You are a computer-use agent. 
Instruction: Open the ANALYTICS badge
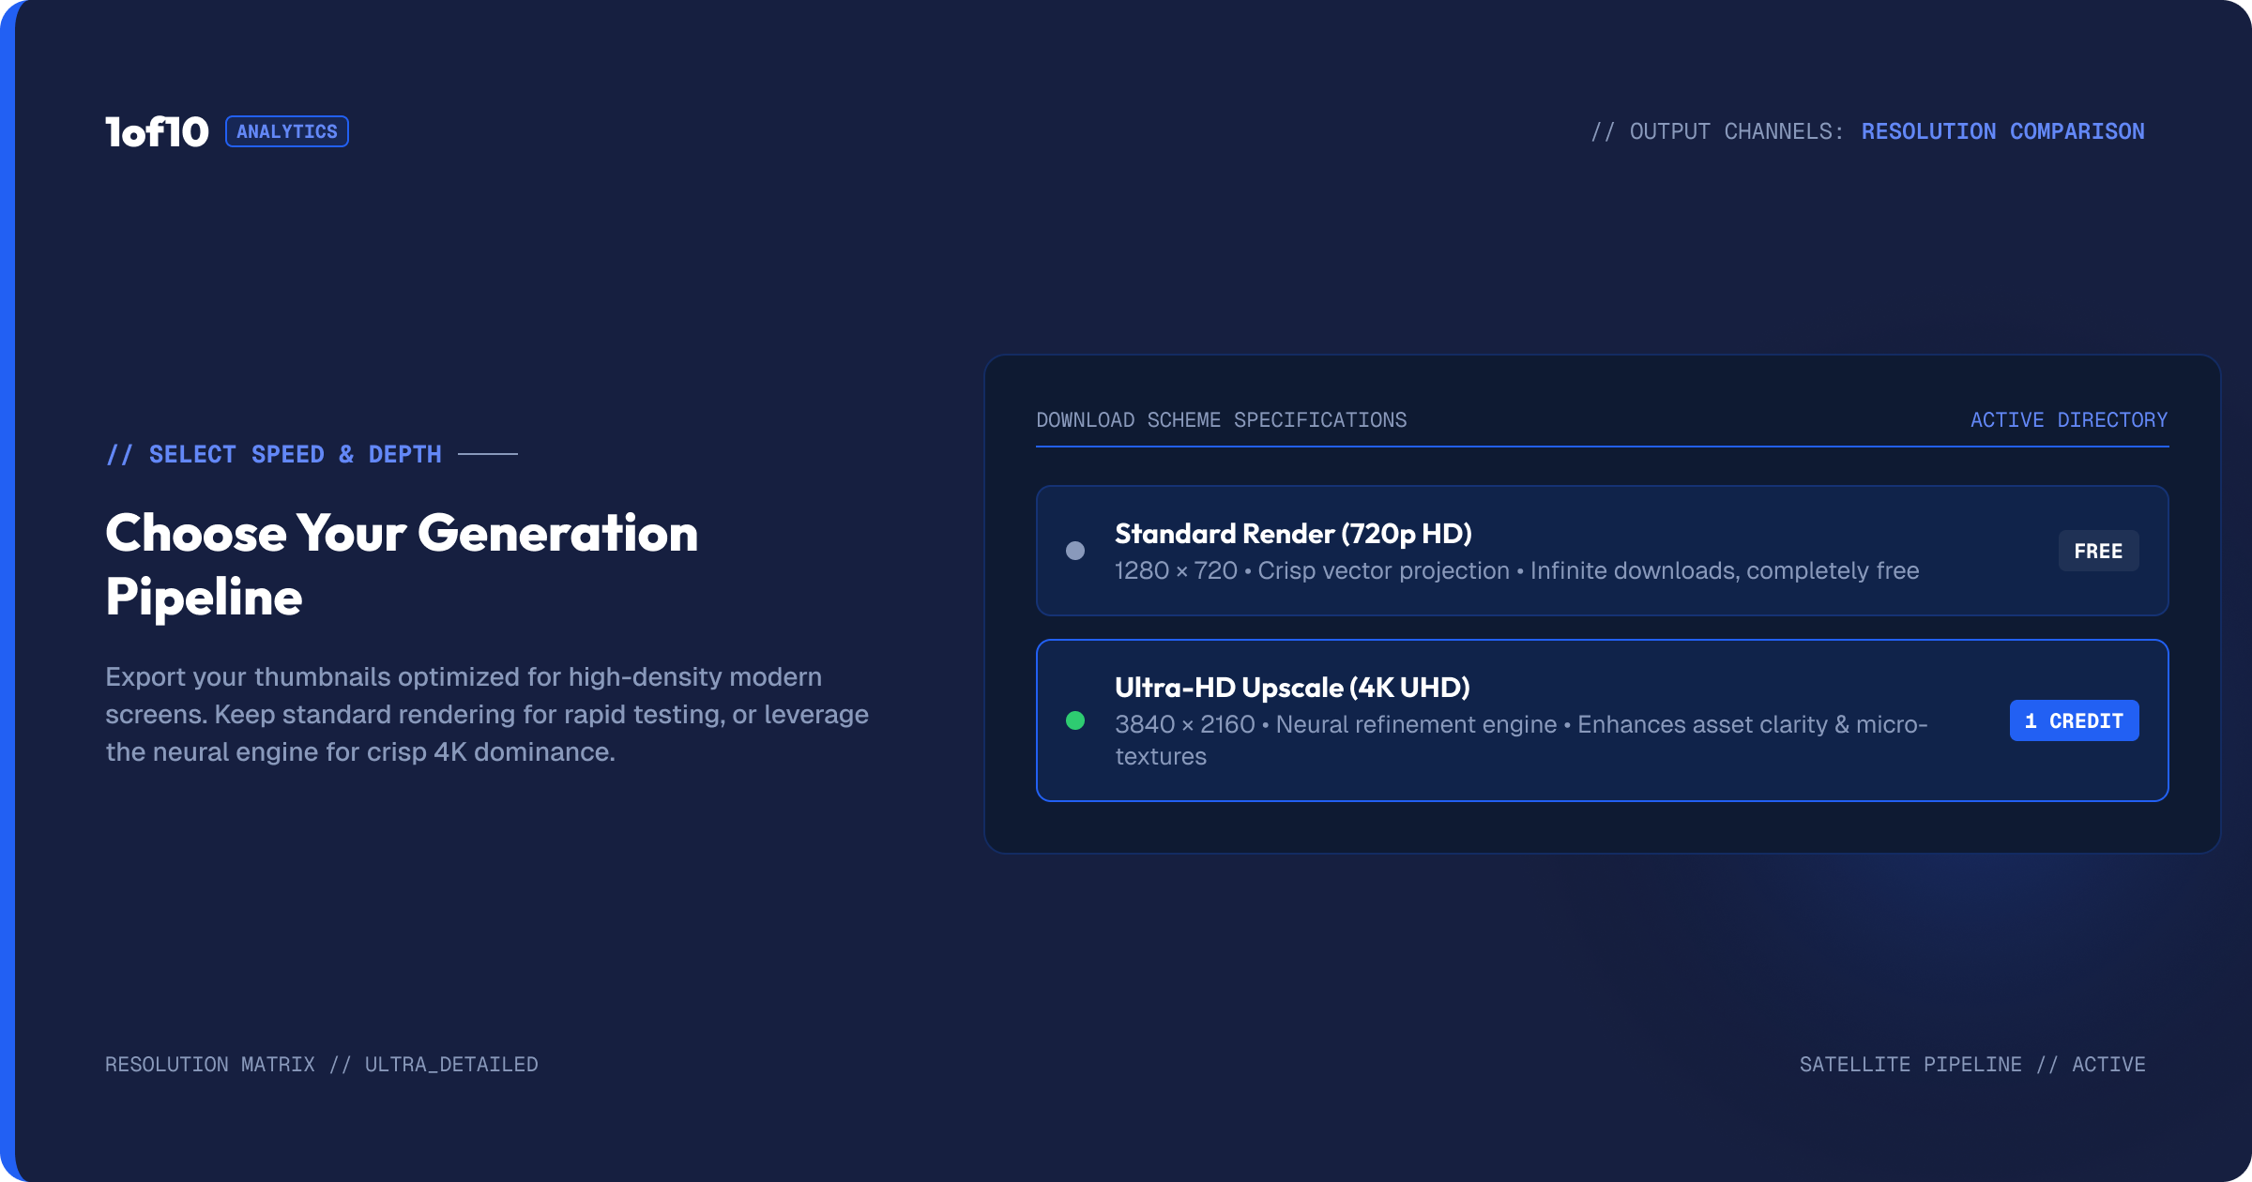pos(287,131)
